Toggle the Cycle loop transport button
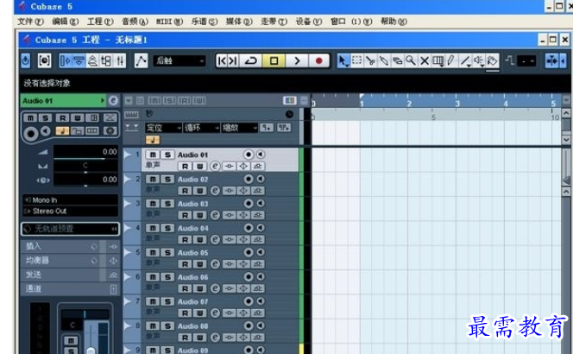573x354 pixels. click(251, 60)
